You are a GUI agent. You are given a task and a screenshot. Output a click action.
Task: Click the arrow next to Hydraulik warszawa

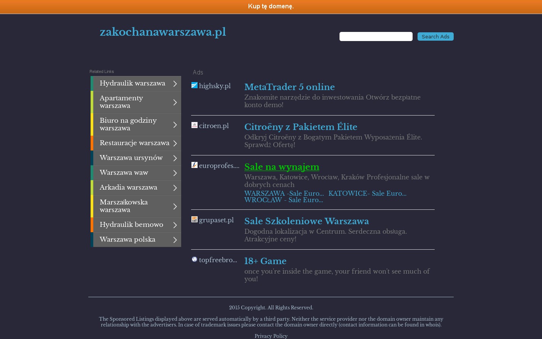coord(175,84)
